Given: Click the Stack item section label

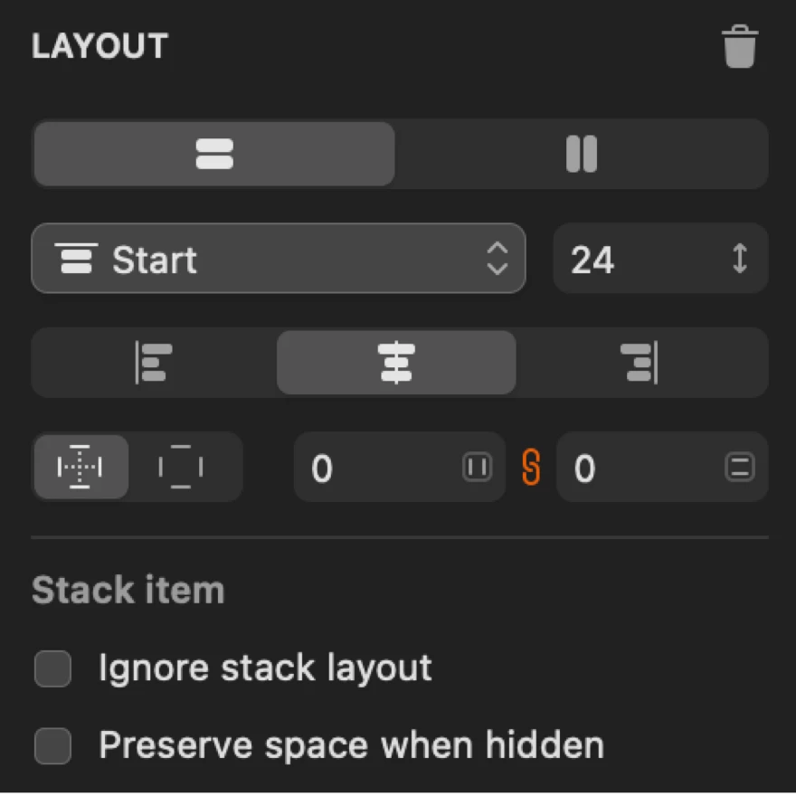Looking at the screenshot, I should pyautogui.click(x=128, y=589).
